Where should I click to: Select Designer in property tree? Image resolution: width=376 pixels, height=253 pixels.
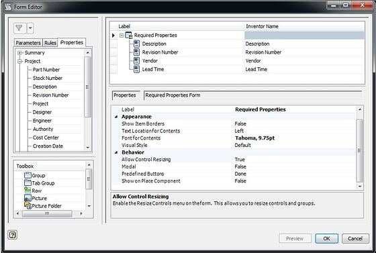point(42,112)
